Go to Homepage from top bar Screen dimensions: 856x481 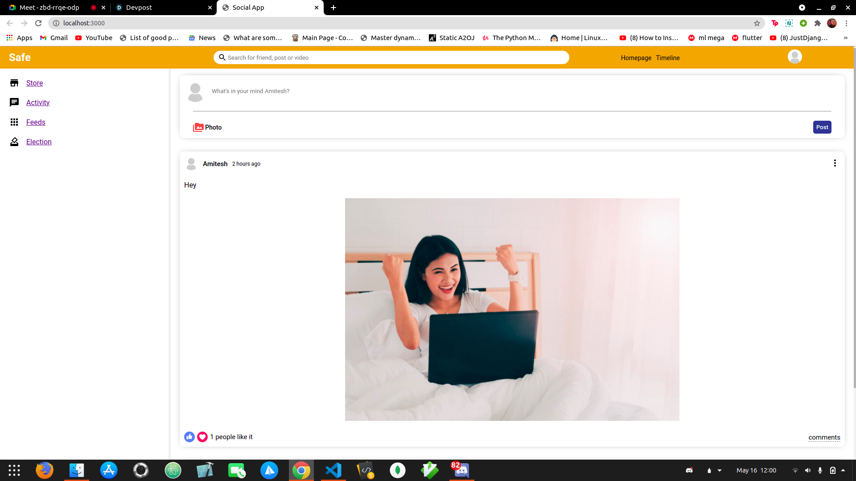[636, 58]
